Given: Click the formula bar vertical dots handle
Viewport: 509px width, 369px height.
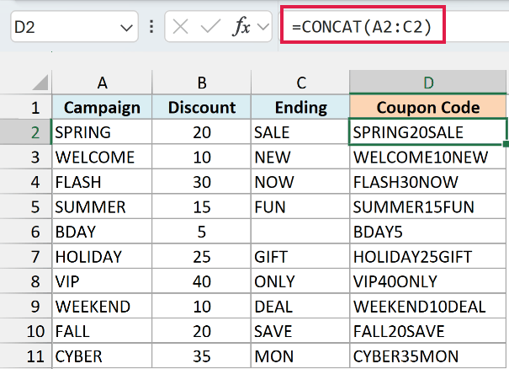Looking at the screenshot, I should pyautogui.click(x=151, y=27).
